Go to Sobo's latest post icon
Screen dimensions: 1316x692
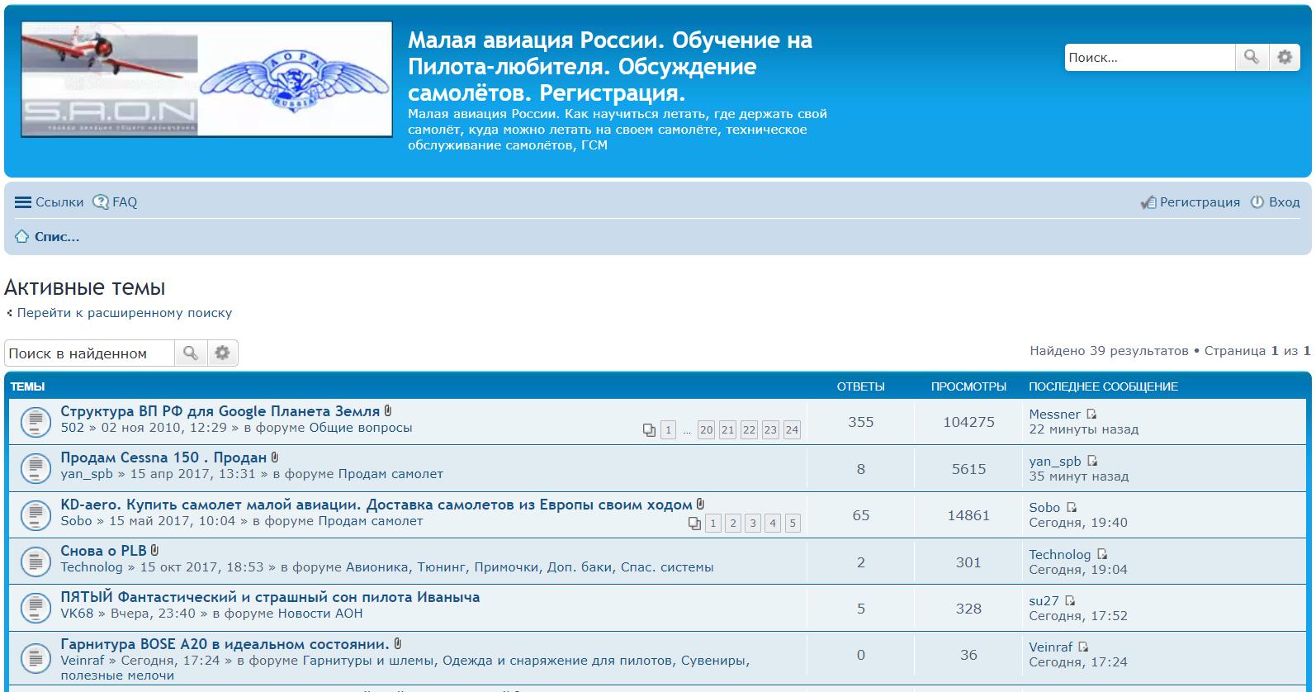tap(1072, 508)
